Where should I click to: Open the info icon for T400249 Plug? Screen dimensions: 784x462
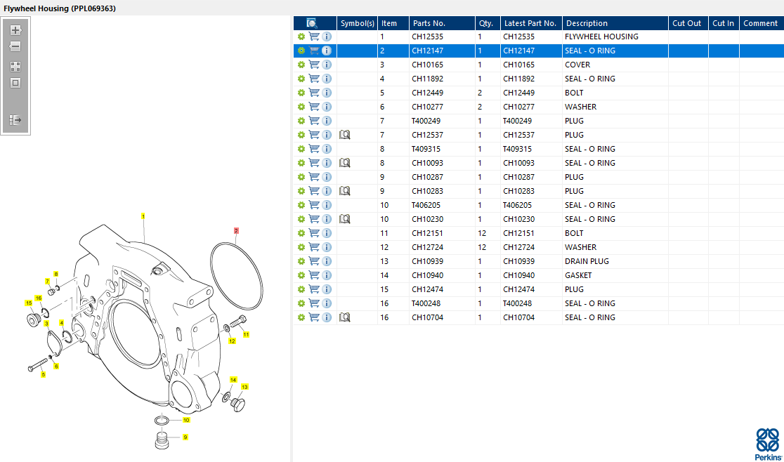tap(327, 120)
